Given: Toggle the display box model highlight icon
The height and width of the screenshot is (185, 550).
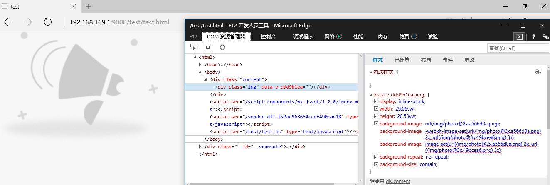Looking at the screenshot, I should pos(208,47).
